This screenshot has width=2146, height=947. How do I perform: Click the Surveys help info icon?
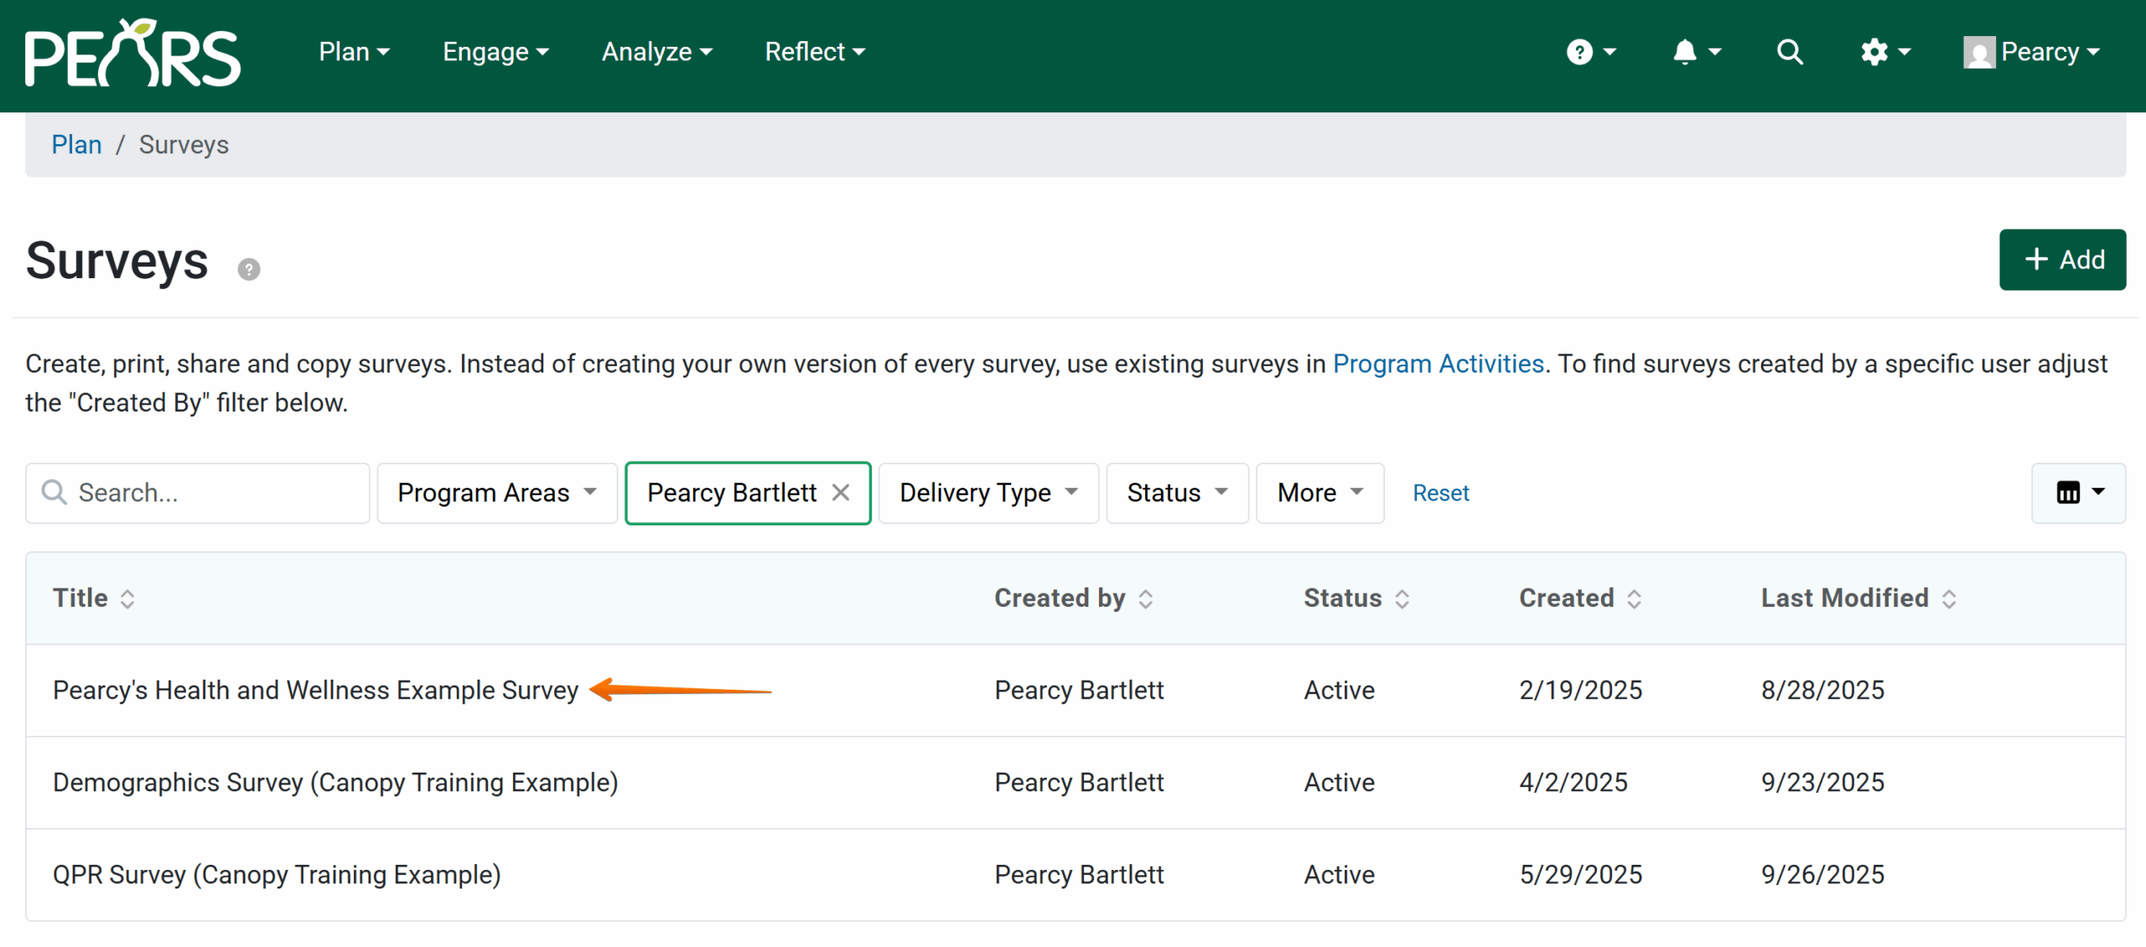coord(249,269)
